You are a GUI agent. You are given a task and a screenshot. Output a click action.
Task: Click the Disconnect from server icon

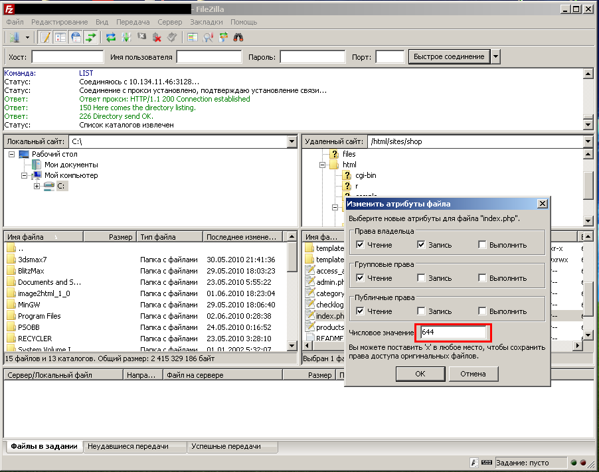point(157,37)
